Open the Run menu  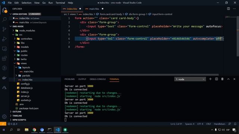pos(50,3)
